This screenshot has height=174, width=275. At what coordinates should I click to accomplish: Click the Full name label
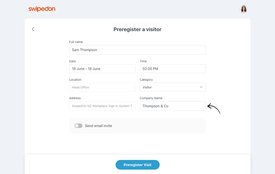click(x=76, y=42)
